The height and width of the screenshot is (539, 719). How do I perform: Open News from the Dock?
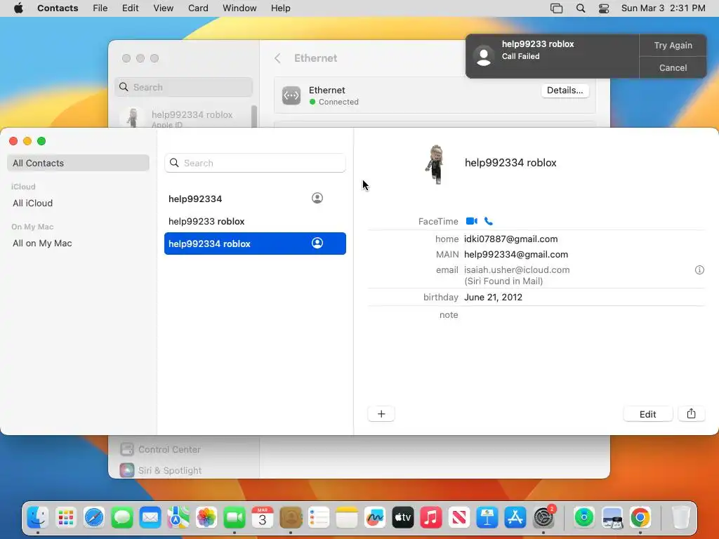459,517
